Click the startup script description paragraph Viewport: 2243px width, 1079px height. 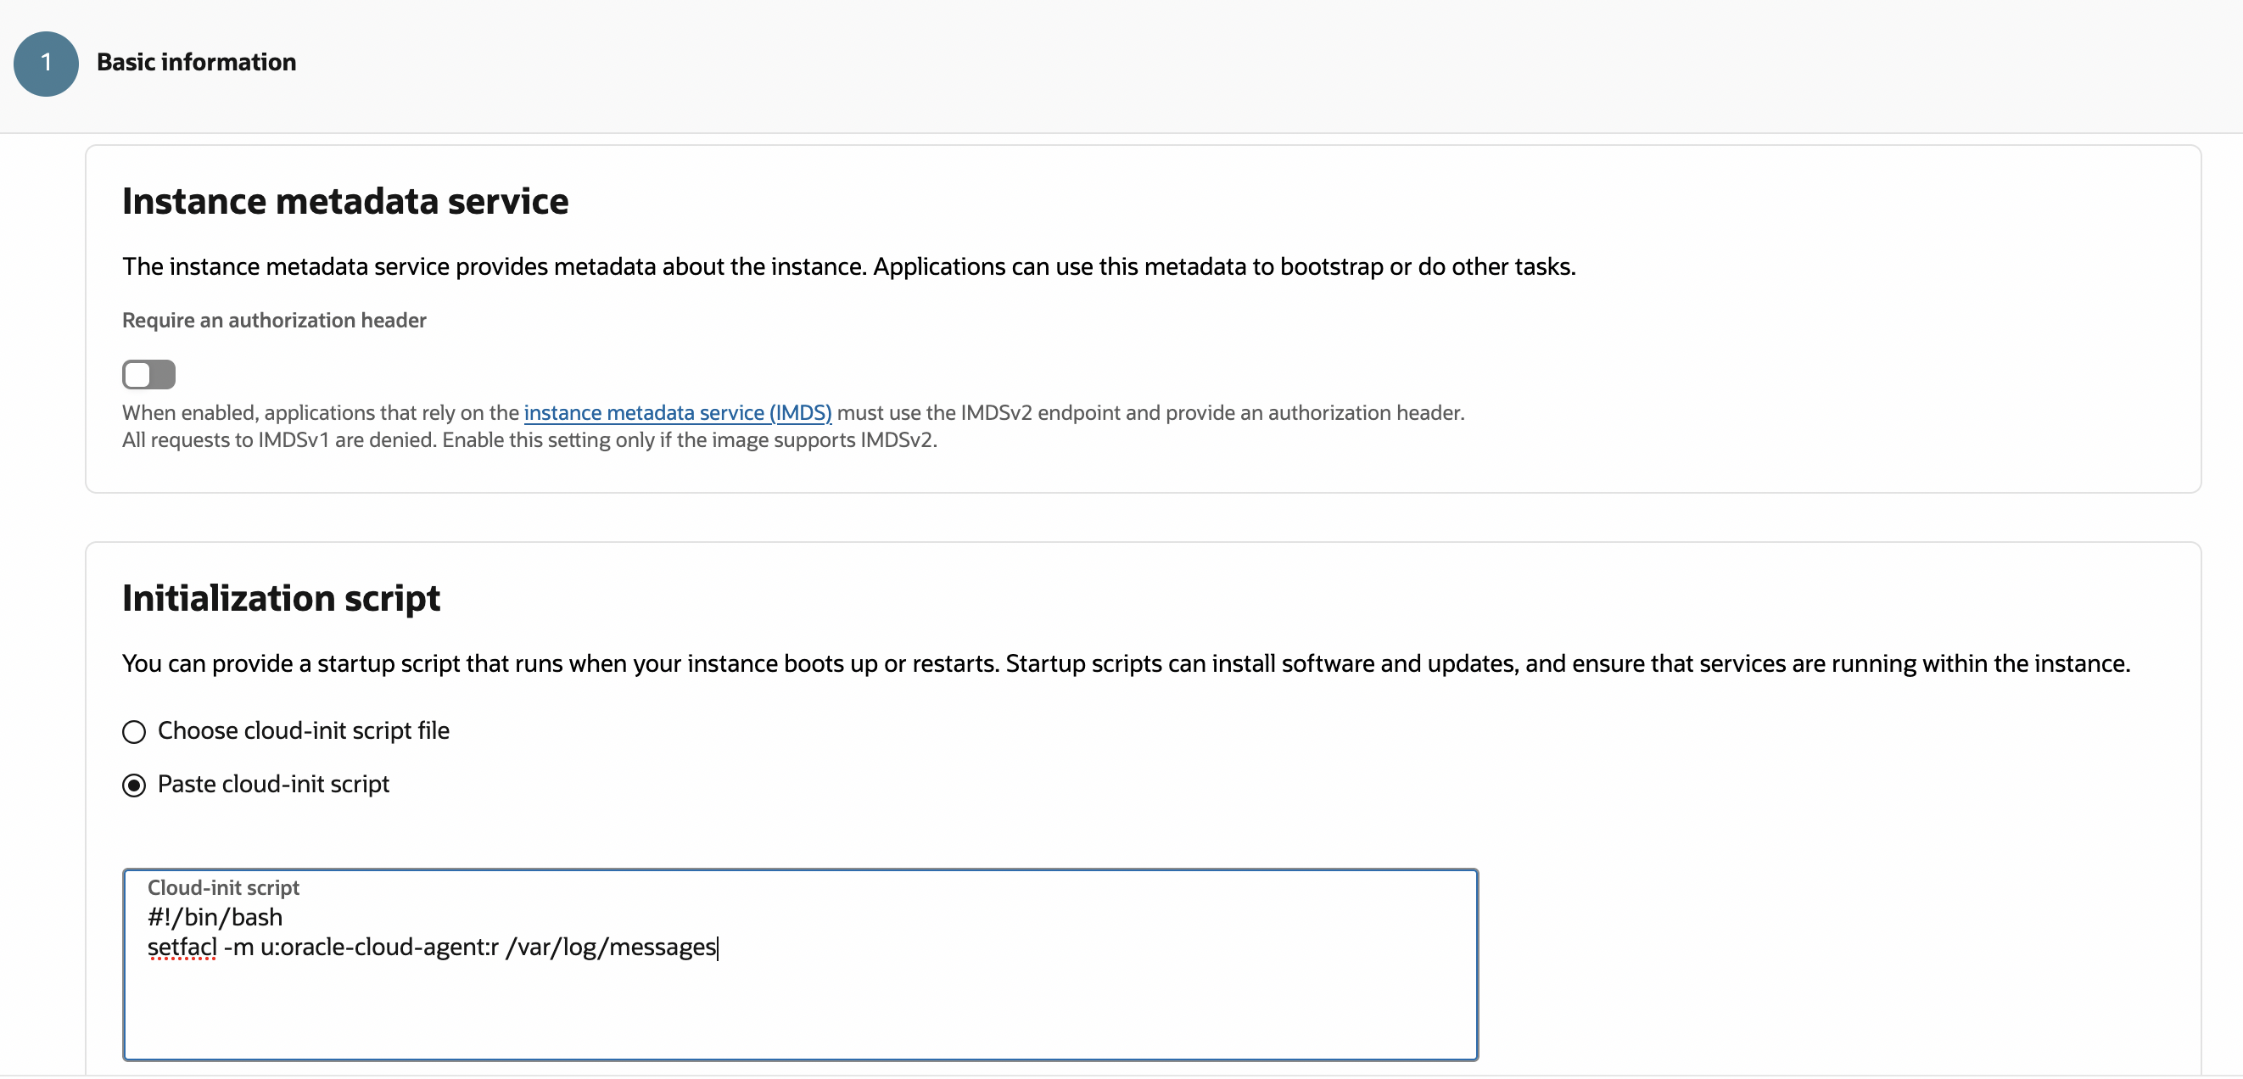(1125, 663)
